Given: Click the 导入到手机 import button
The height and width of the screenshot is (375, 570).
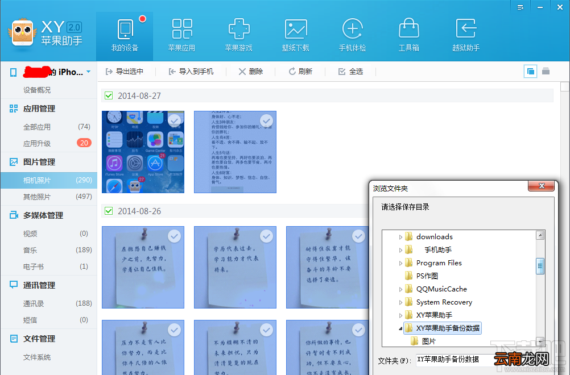Looking at the screenshot, I should (x=191, y=72).
